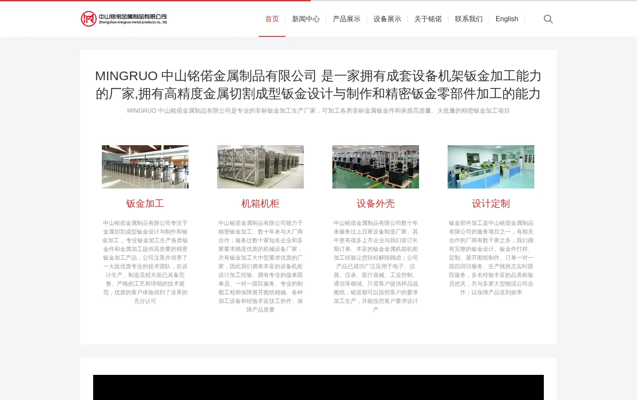Open 产品展示 menu item
The height and width of the screenshot is (400, 637).
pyautogui.click(x=347, y=19)
